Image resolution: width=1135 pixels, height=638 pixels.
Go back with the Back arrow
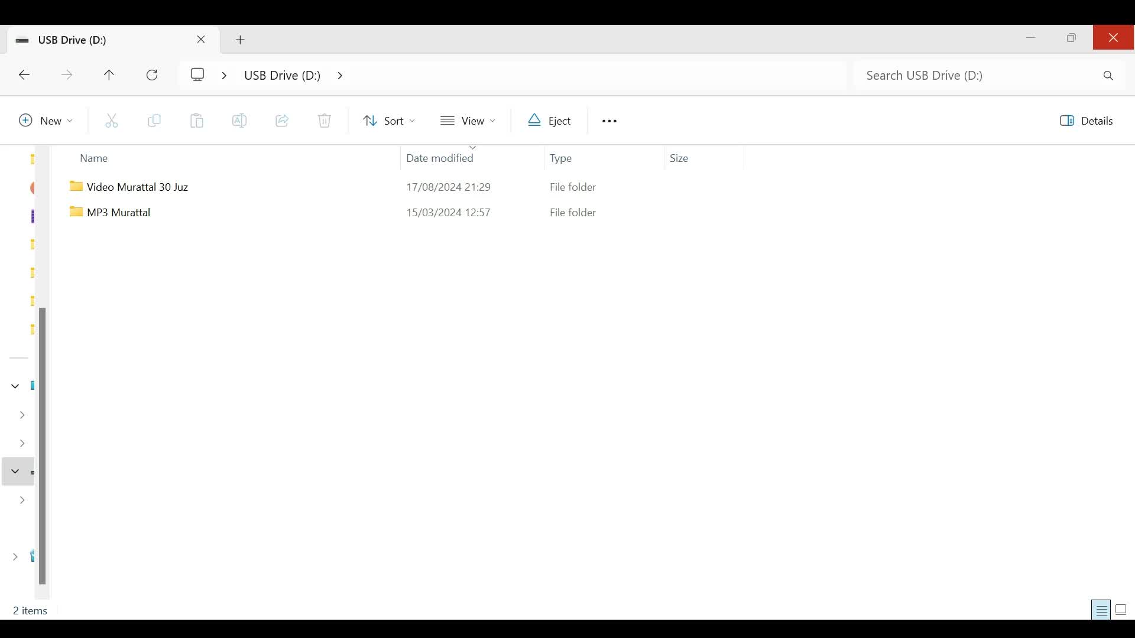(24, 76)
